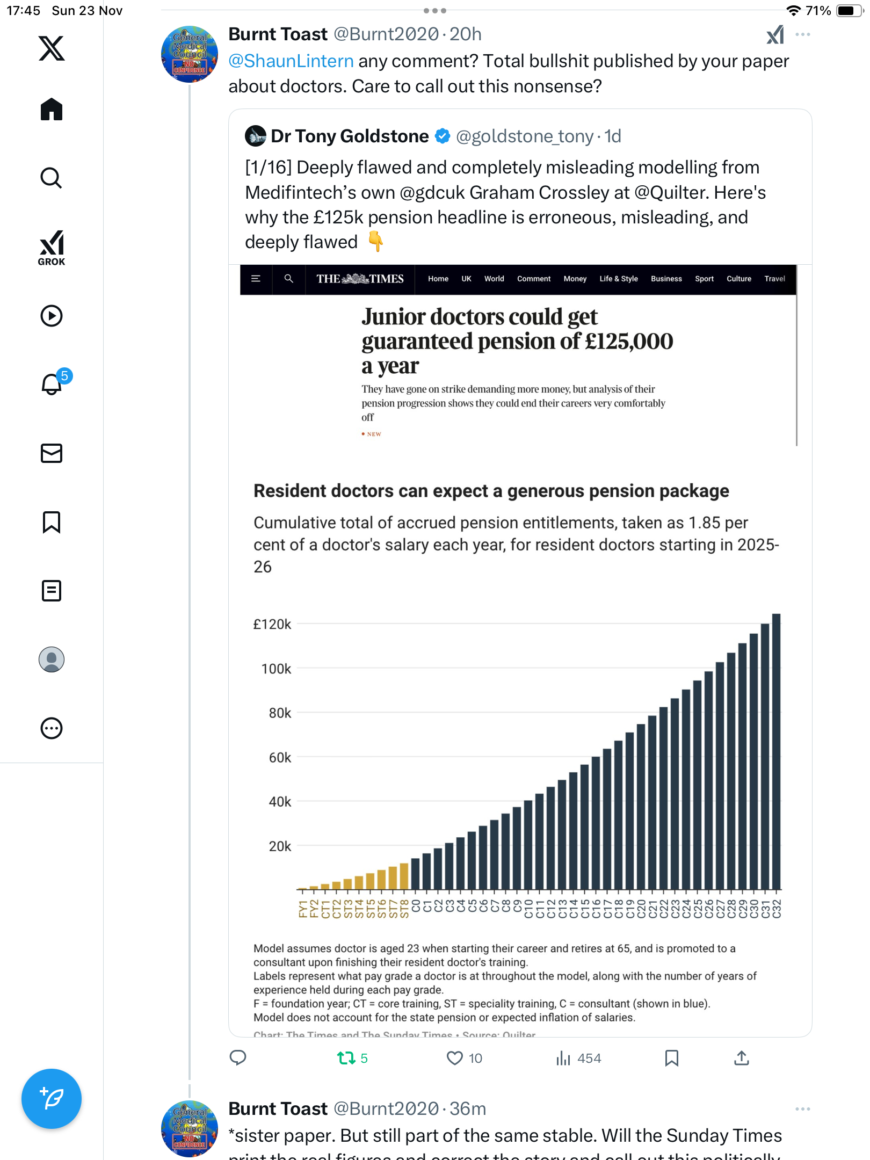Open Direct Messages envelope
Screen dimensions: 870x1160
(x=52, y=453)
